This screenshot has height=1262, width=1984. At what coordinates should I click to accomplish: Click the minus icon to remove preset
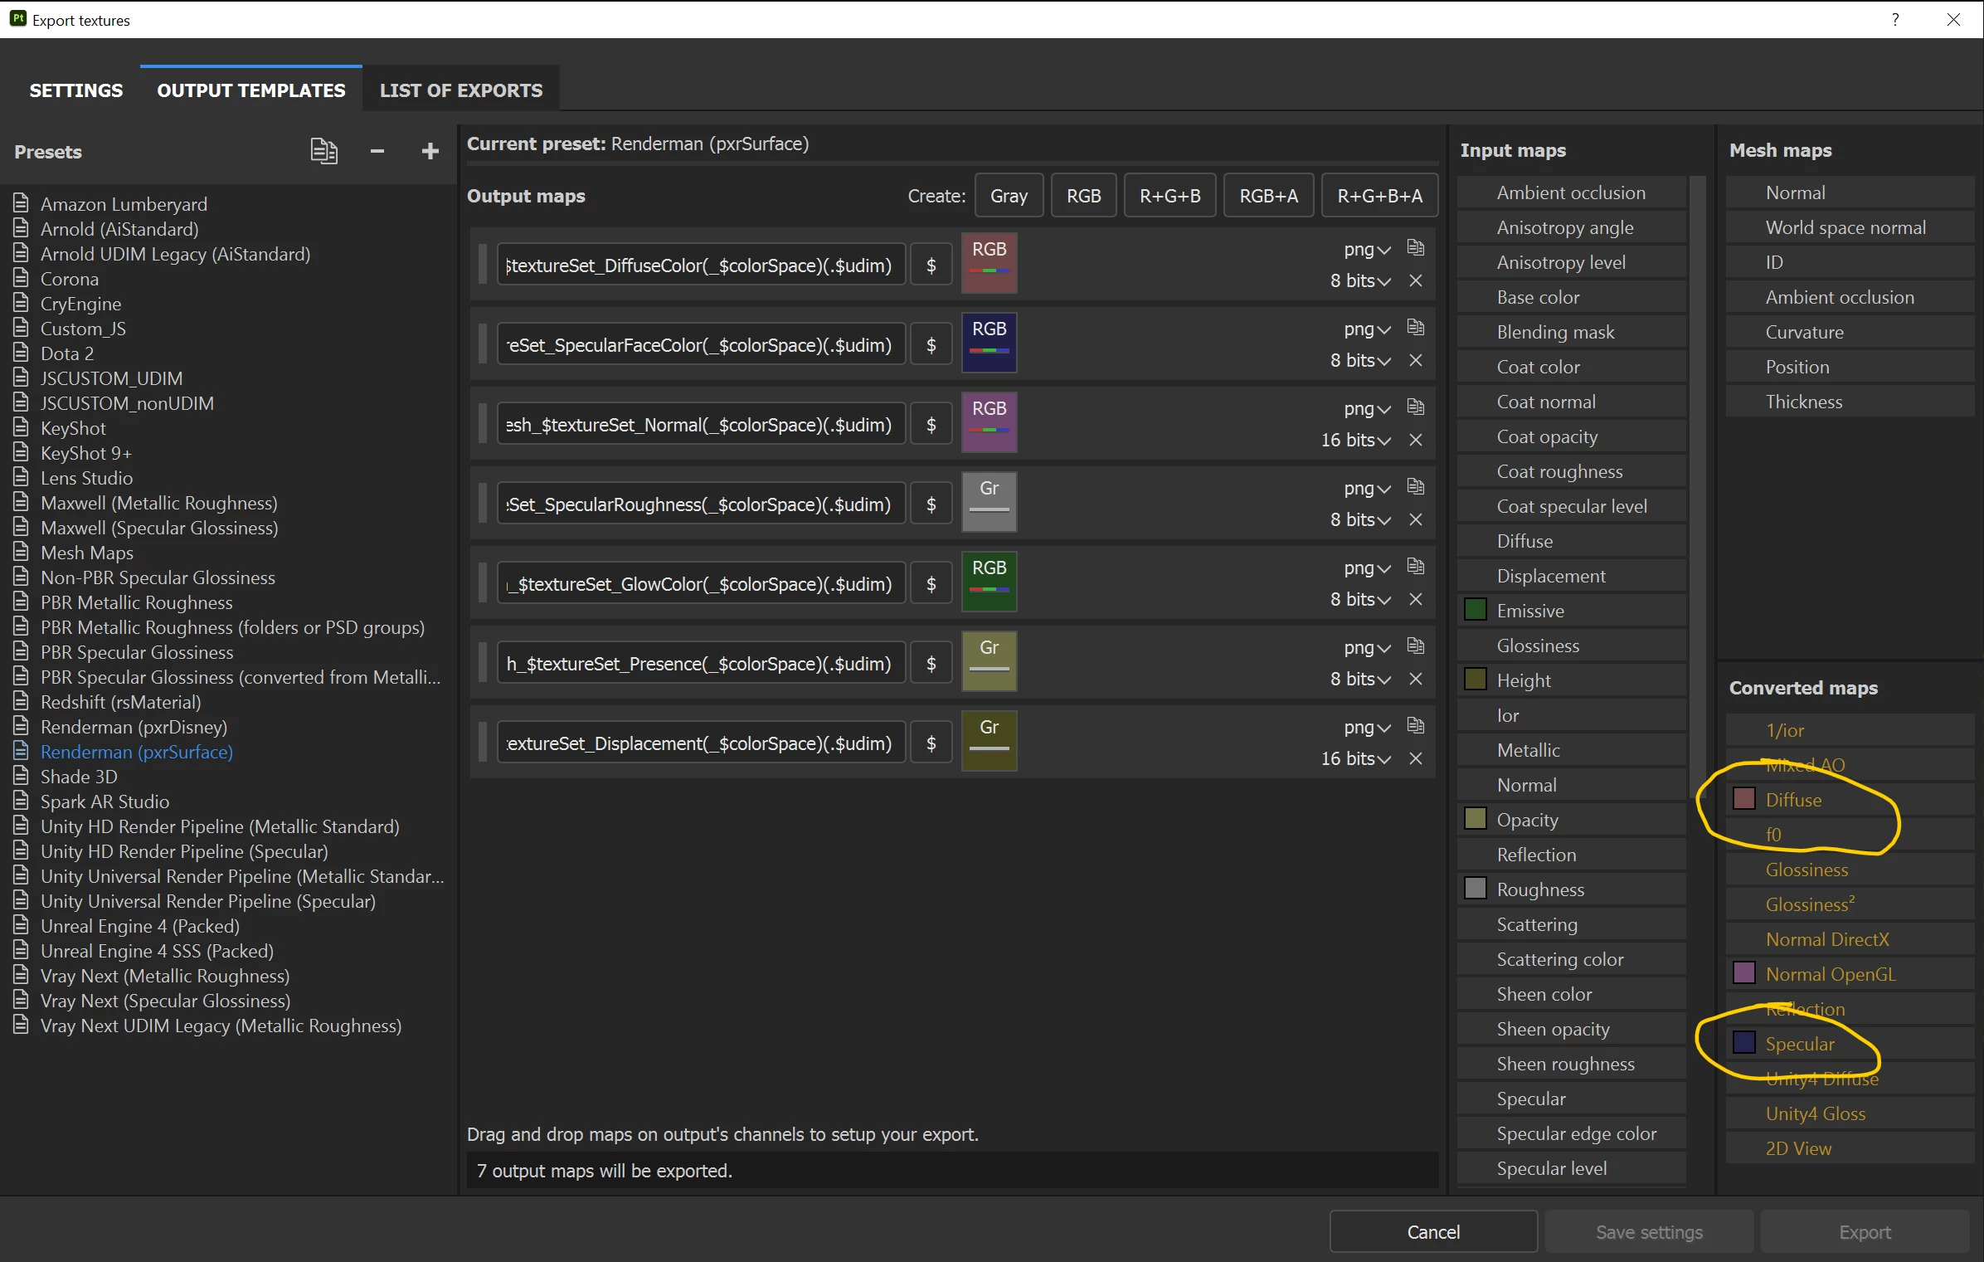(377, 151)
